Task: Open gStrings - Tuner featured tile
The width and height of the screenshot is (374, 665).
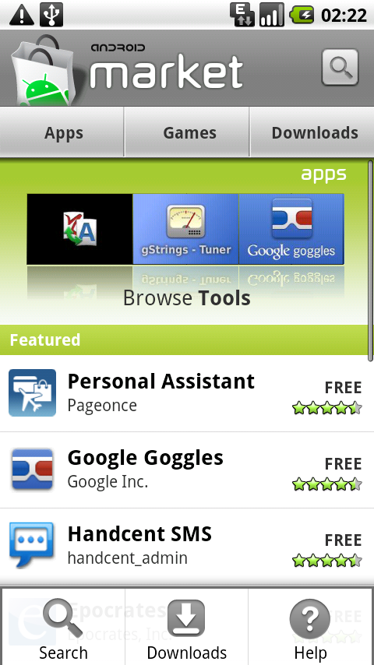Action: point(185,229)
